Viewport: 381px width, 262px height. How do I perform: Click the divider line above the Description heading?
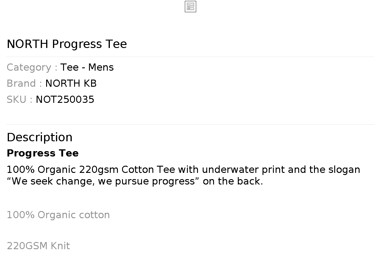click(190, 124)
